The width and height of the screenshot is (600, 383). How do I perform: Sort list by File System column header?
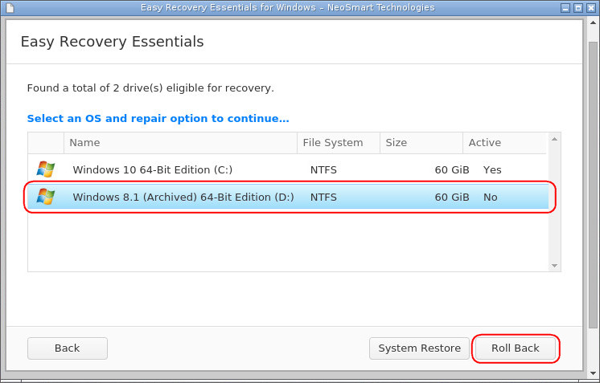pyautogui.click(x=339, y=143)
